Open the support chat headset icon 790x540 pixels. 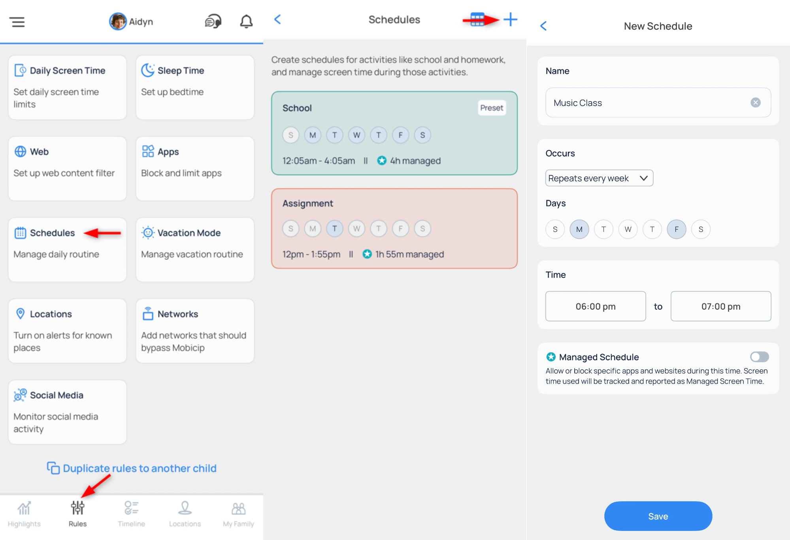tap(213, 21)
